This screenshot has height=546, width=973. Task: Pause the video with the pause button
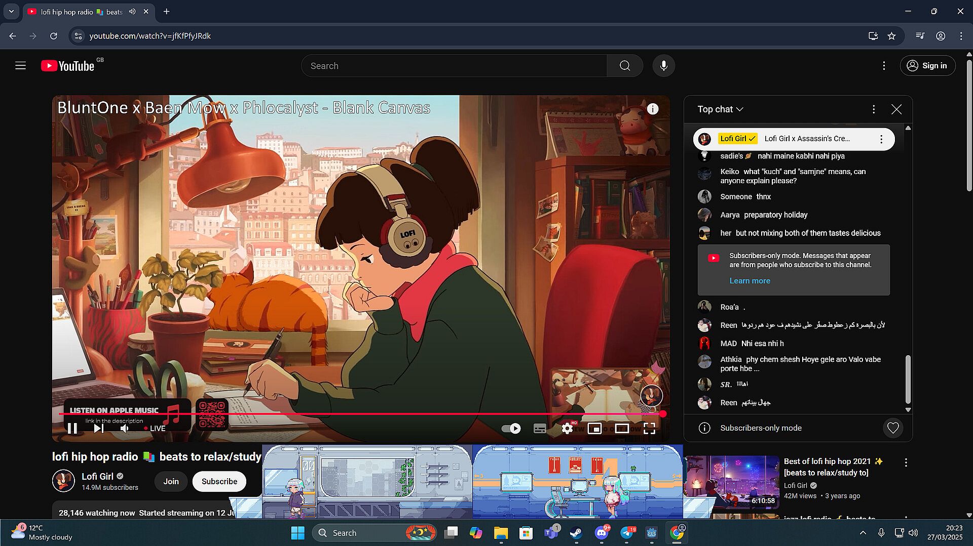click(x=72, y=429)
